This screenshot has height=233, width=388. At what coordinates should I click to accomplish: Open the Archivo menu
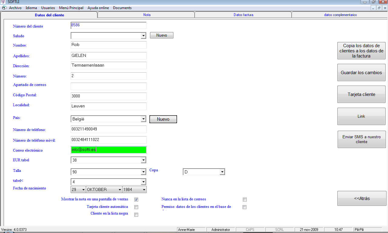pyautogui.click(x=15, y=8)
